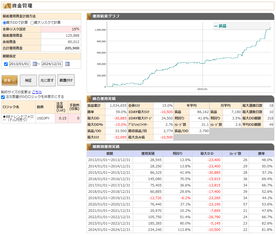Click the 20/01/01 axis label on graph
Screen dimensions: 276x235
(202, 89)
